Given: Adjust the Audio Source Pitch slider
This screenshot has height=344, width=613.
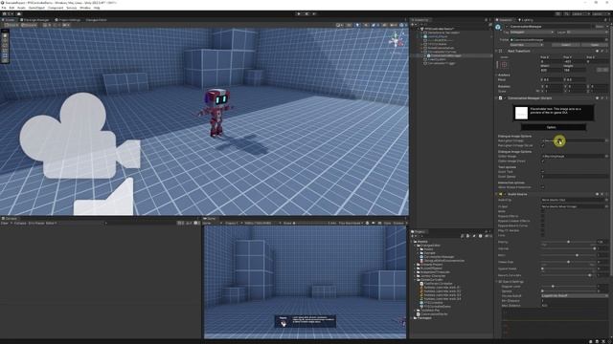Looking at the screenshot, I should coord(568,255).
